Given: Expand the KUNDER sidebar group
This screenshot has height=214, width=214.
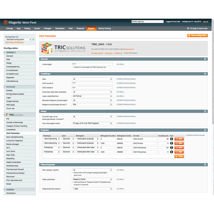Looking at the screenshot, I should (20, 190).
